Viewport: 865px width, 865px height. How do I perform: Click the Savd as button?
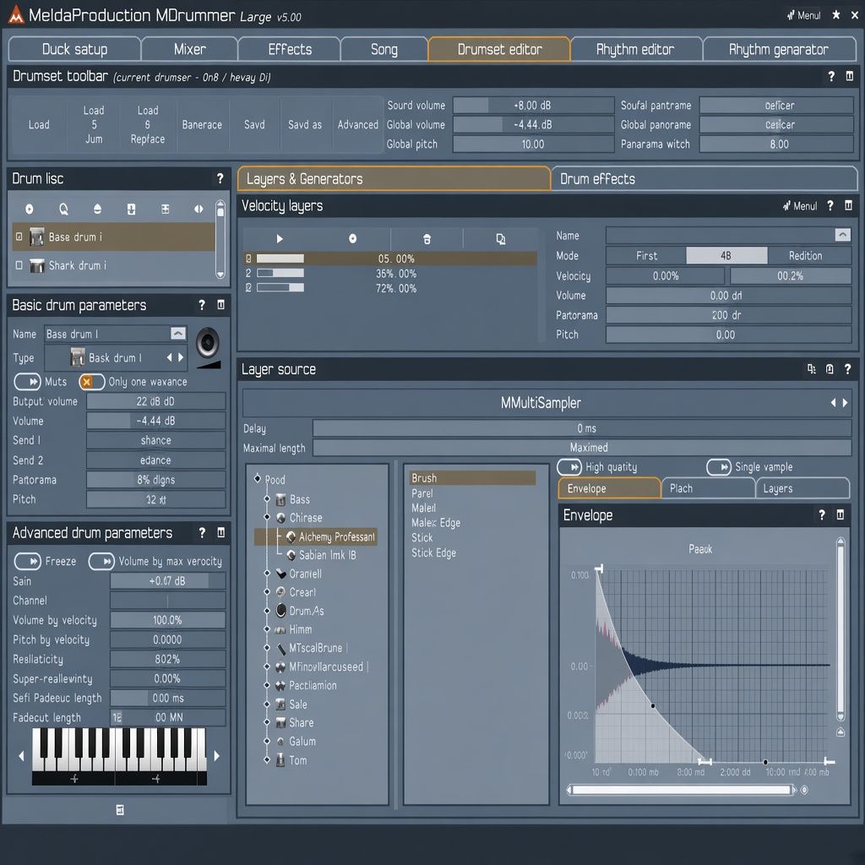304,125
